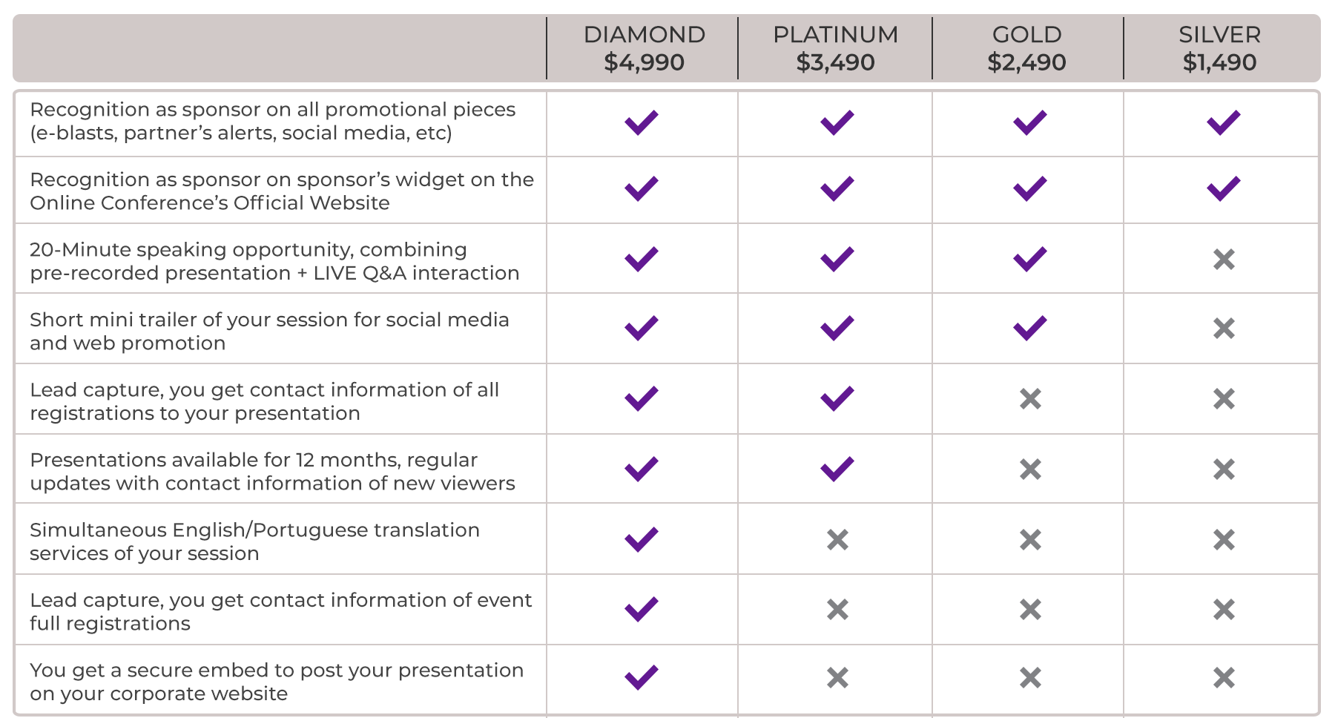Select the SILVER $1,490 column header

click(x=1219, y=48)
